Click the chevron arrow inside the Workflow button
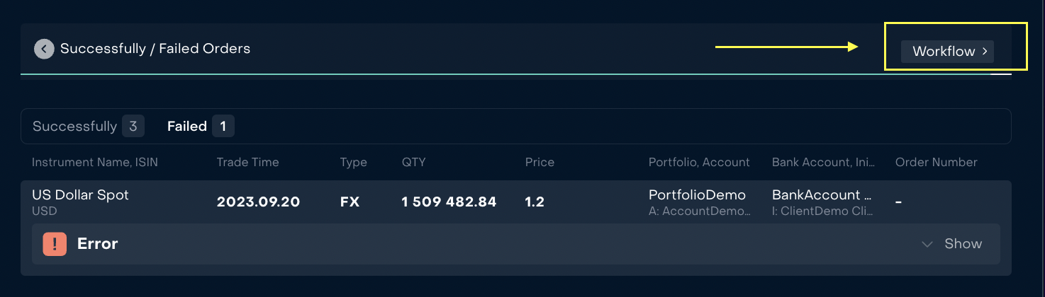 985,52
